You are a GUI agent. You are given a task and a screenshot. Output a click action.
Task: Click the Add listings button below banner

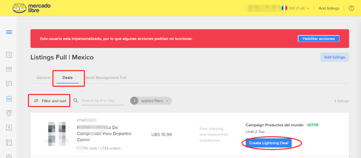[x=335, y=57]
